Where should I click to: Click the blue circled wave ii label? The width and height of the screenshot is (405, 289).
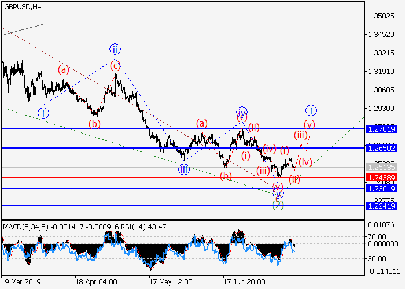(x=115, y=49)
